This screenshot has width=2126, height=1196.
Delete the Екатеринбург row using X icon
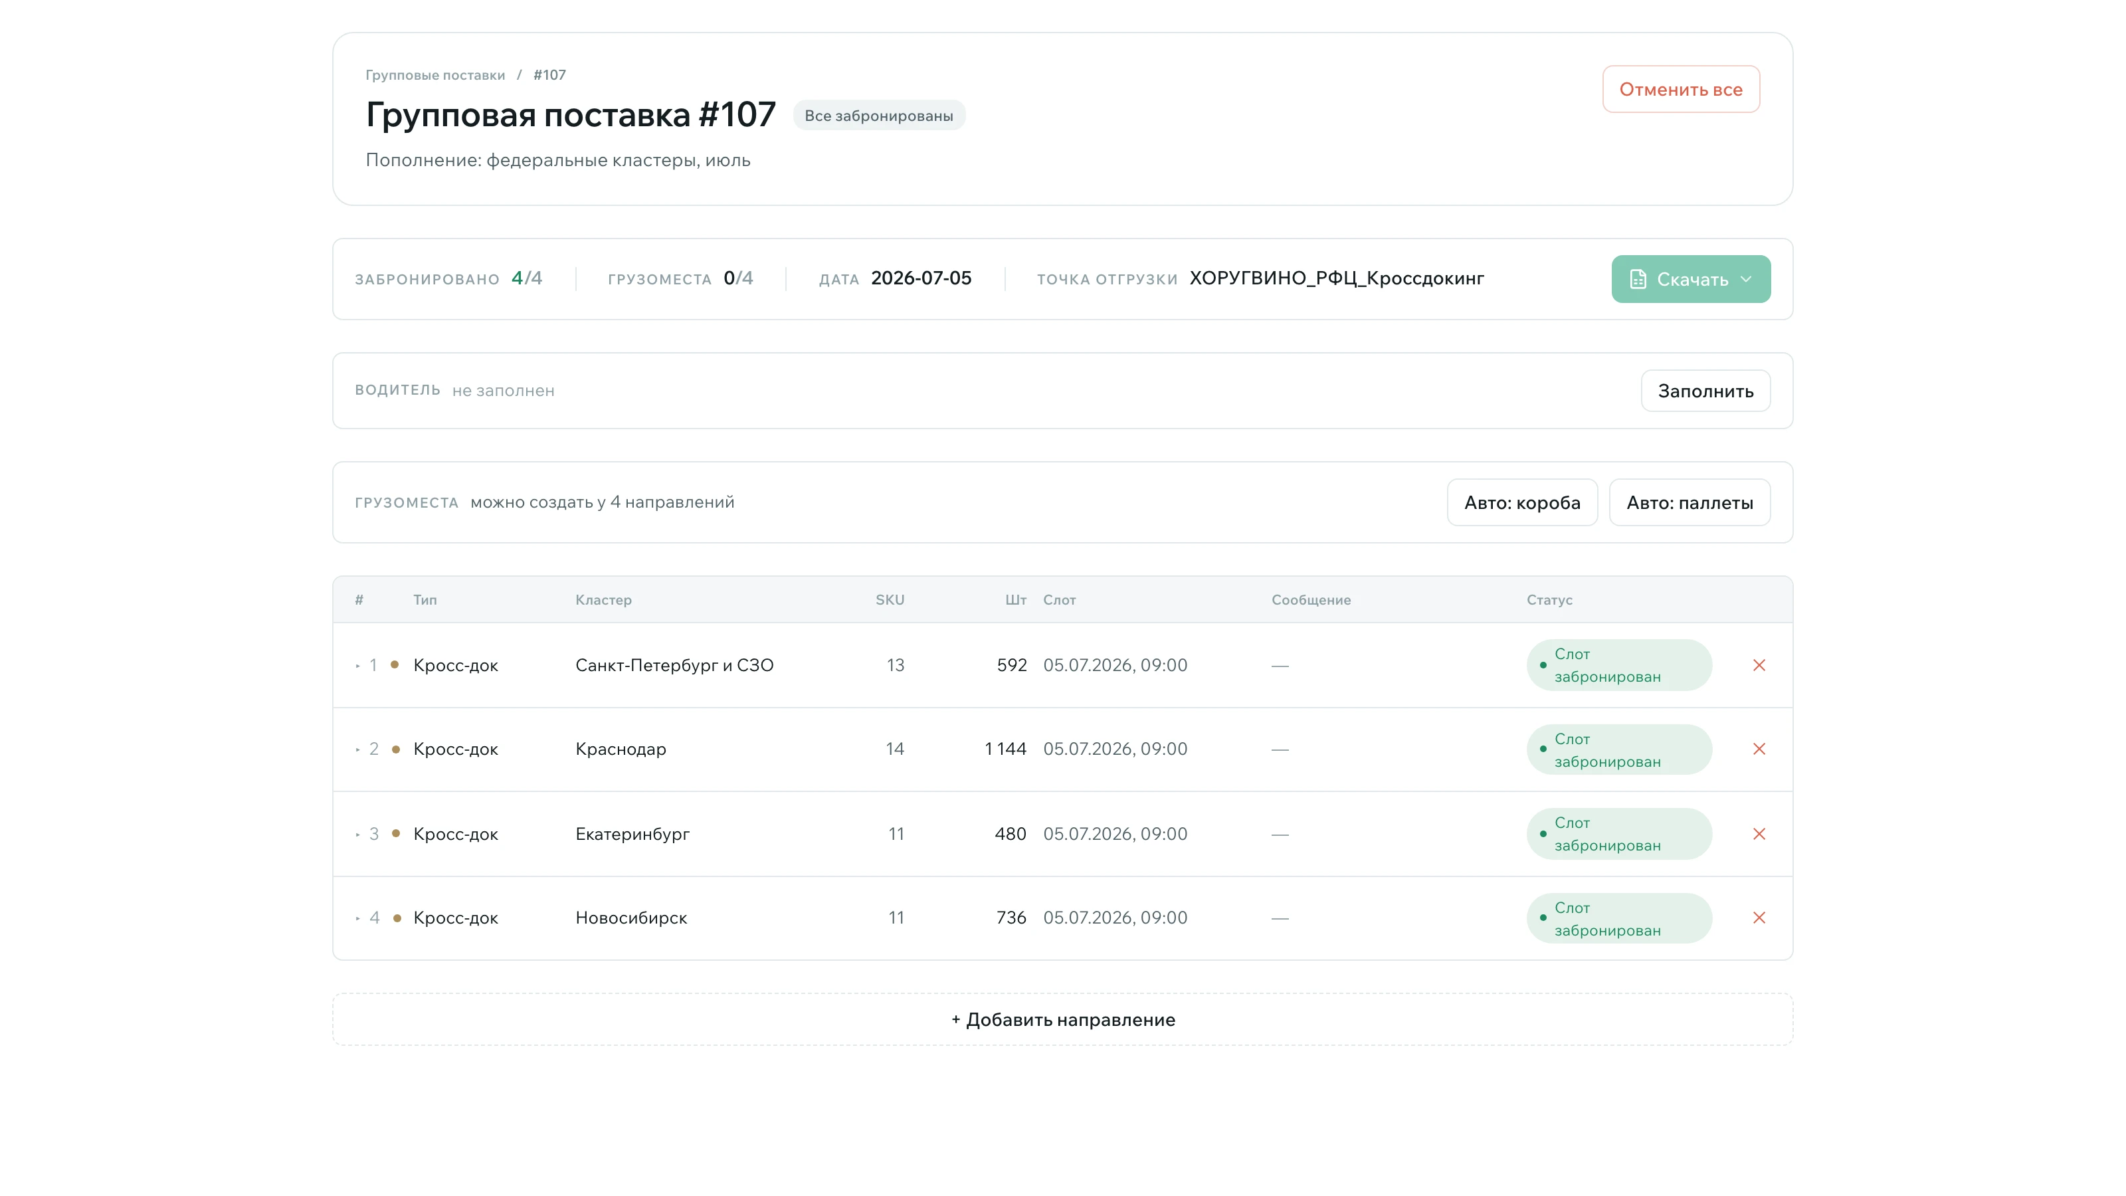[x=1759, y=834]
